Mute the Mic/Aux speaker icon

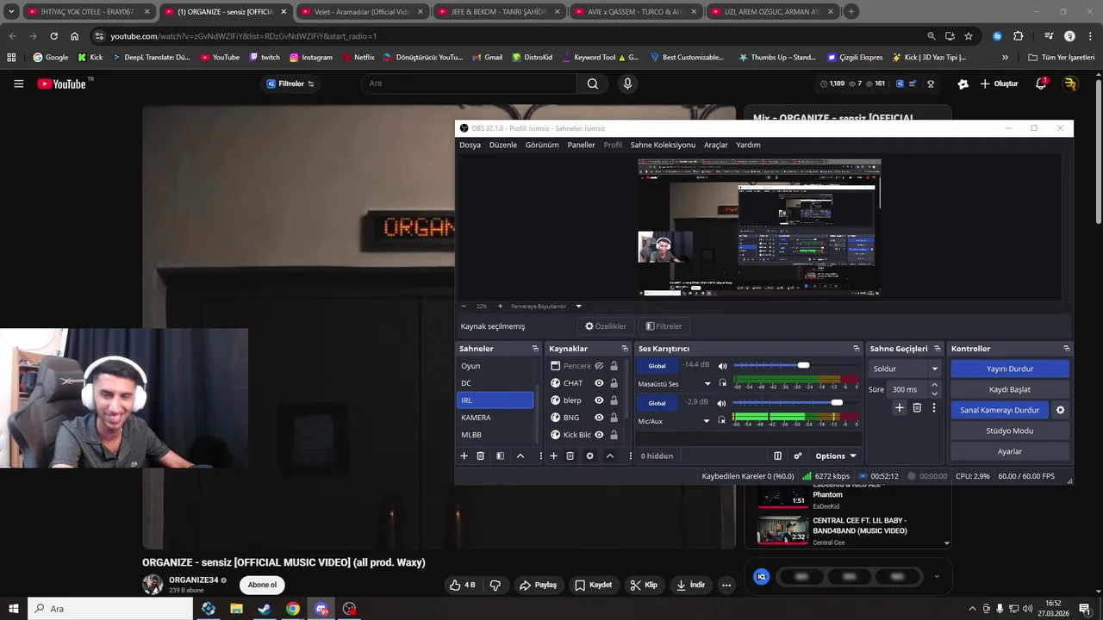point(722,402)
